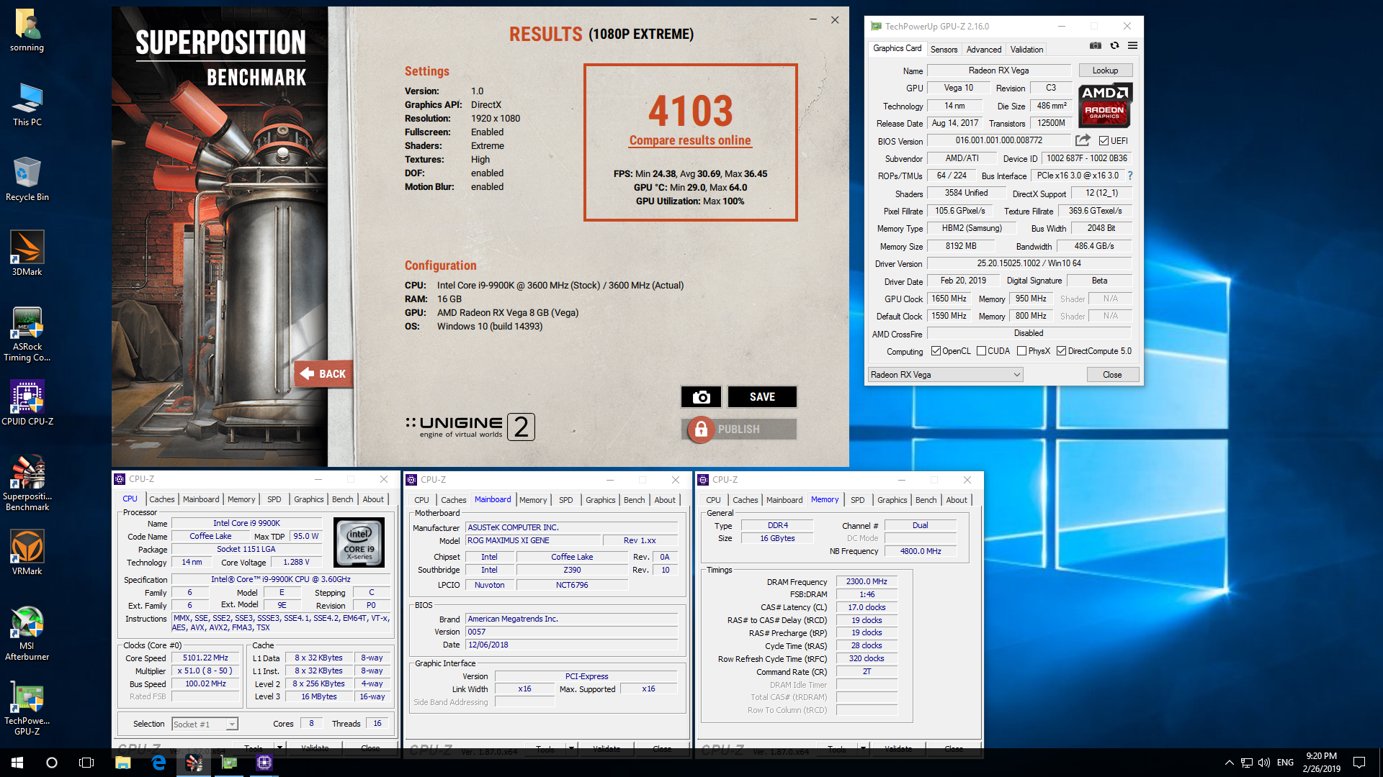This screenshot has height=777, width=1383.
Task: Switch to Superposition on the taskbar
Action: click(x=194, y=763)
